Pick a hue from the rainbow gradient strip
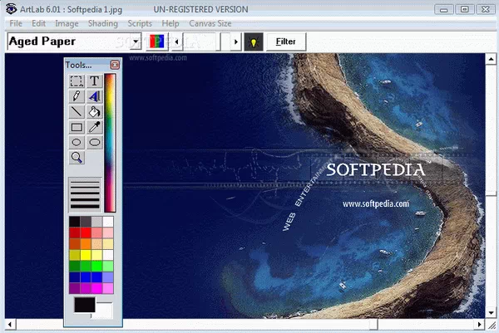 (x=110, y=143)
